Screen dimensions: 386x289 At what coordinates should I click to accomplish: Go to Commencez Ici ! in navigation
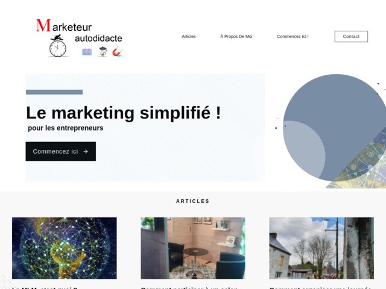pos(293,36)
